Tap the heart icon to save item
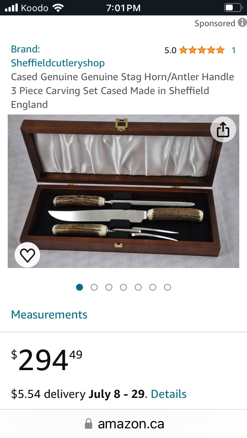This screenshot has width=247, height=438. point(27,255)
